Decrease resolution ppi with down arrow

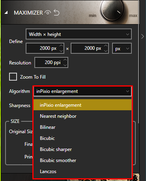coord(65,65)
